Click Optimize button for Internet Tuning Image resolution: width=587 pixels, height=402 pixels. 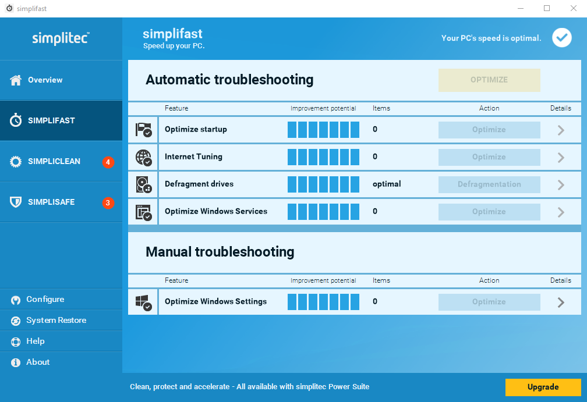489,157
